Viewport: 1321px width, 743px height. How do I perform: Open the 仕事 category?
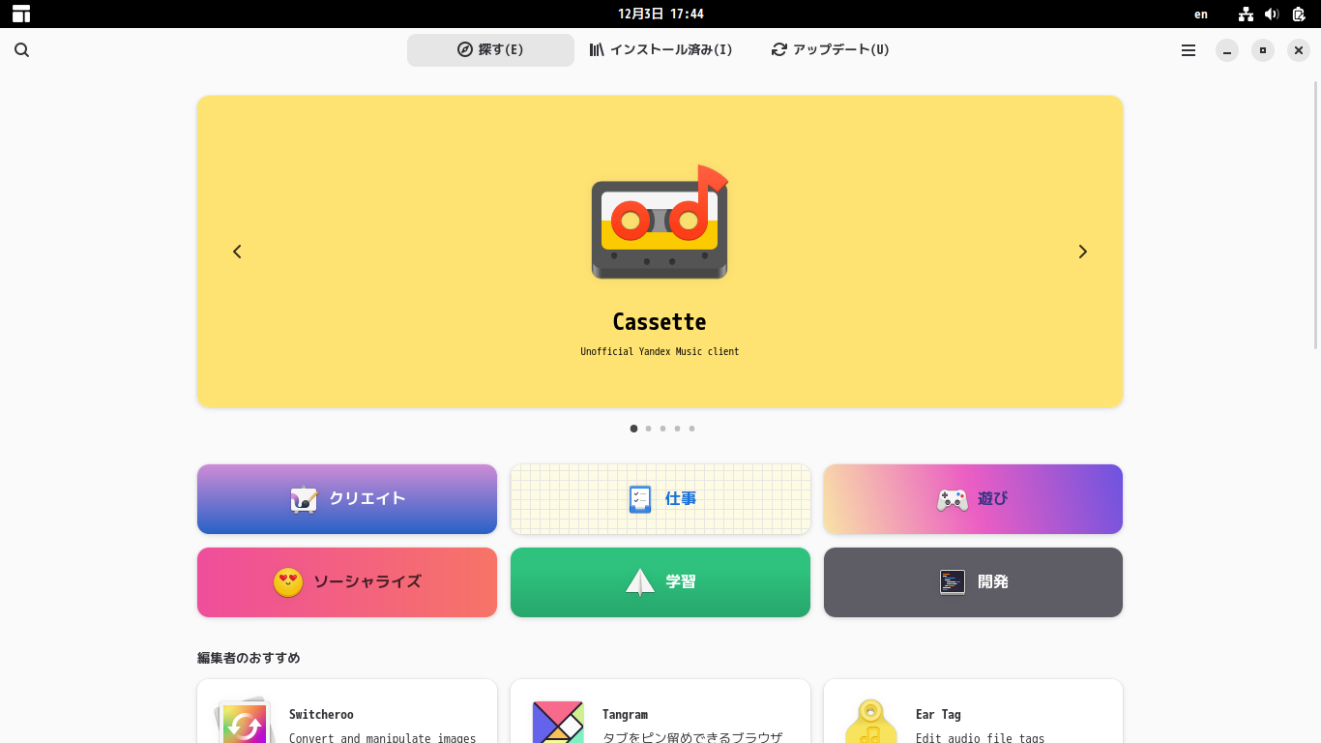[660, 499]
